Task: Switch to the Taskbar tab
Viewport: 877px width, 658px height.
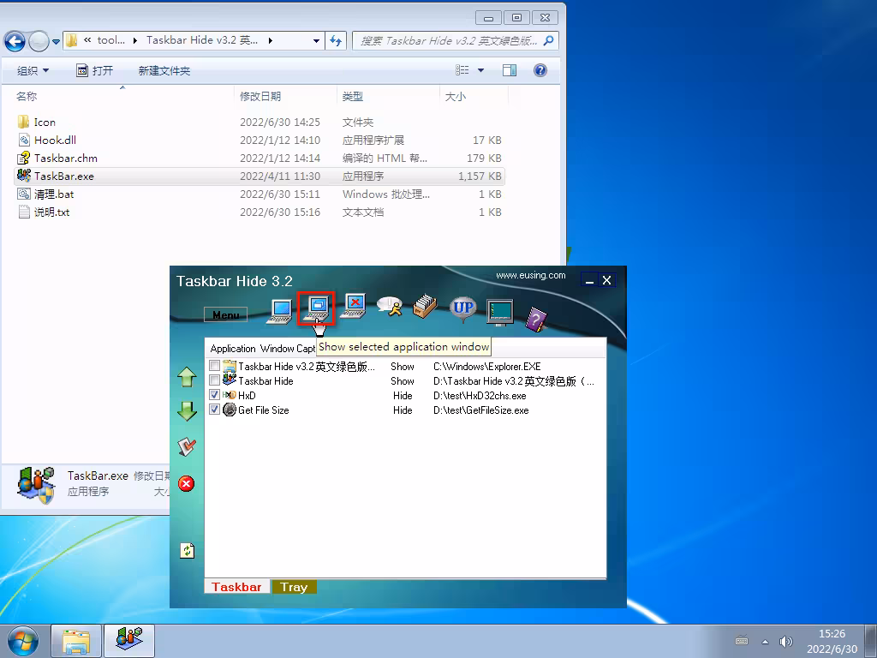Action: (236, 587)
